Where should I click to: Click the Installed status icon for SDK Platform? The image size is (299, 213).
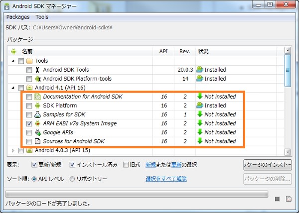(200, 106)
